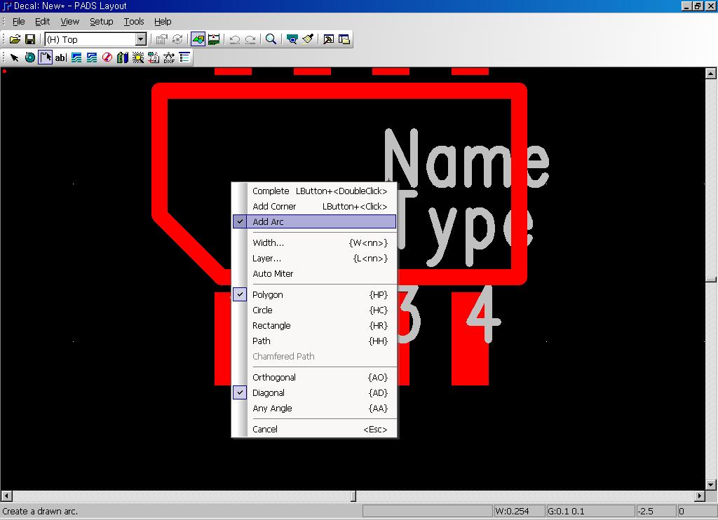The height and width of the screenshot is (520, 718).
Task: Click the sunburst magnifier flood icon
Action: (138, 57)
